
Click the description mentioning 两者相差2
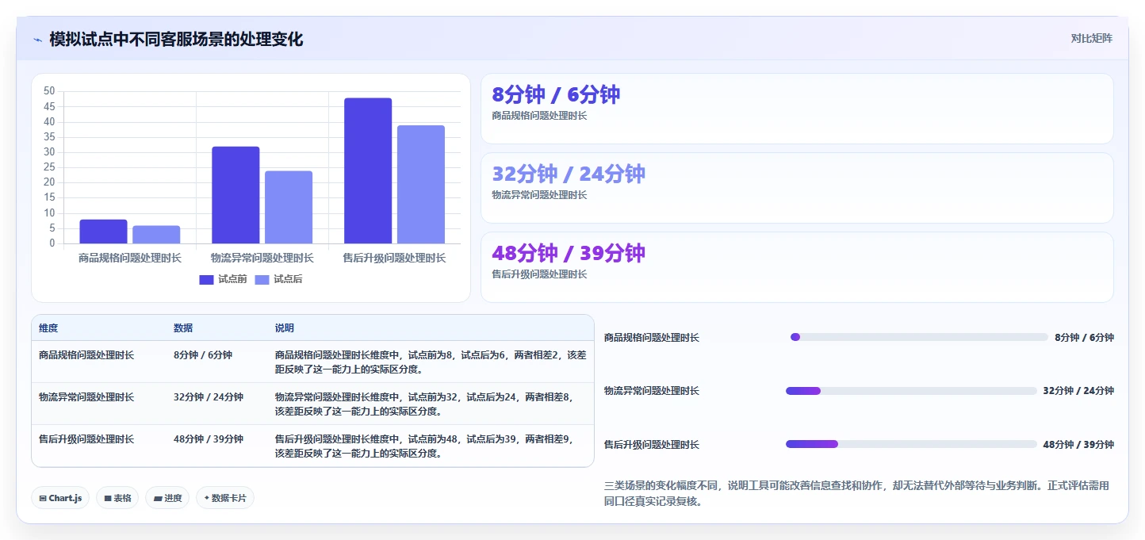point(431,362)
